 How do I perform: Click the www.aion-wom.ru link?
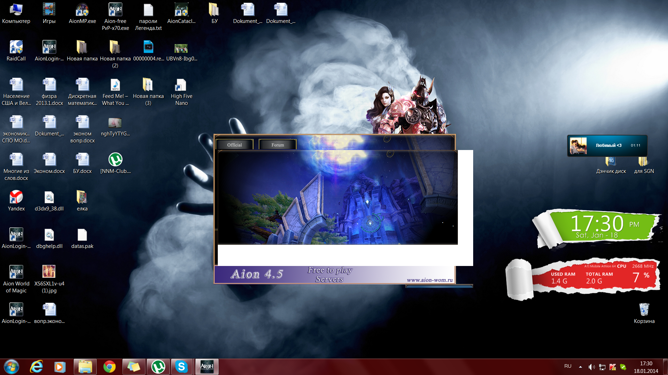(x=430, y=280)
